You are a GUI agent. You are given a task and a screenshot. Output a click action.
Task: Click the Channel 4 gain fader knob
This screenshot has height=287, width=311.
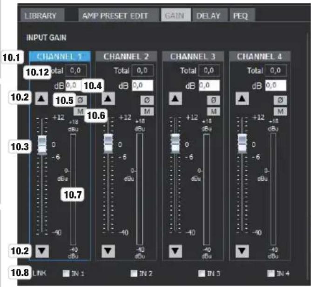point(242,144)
